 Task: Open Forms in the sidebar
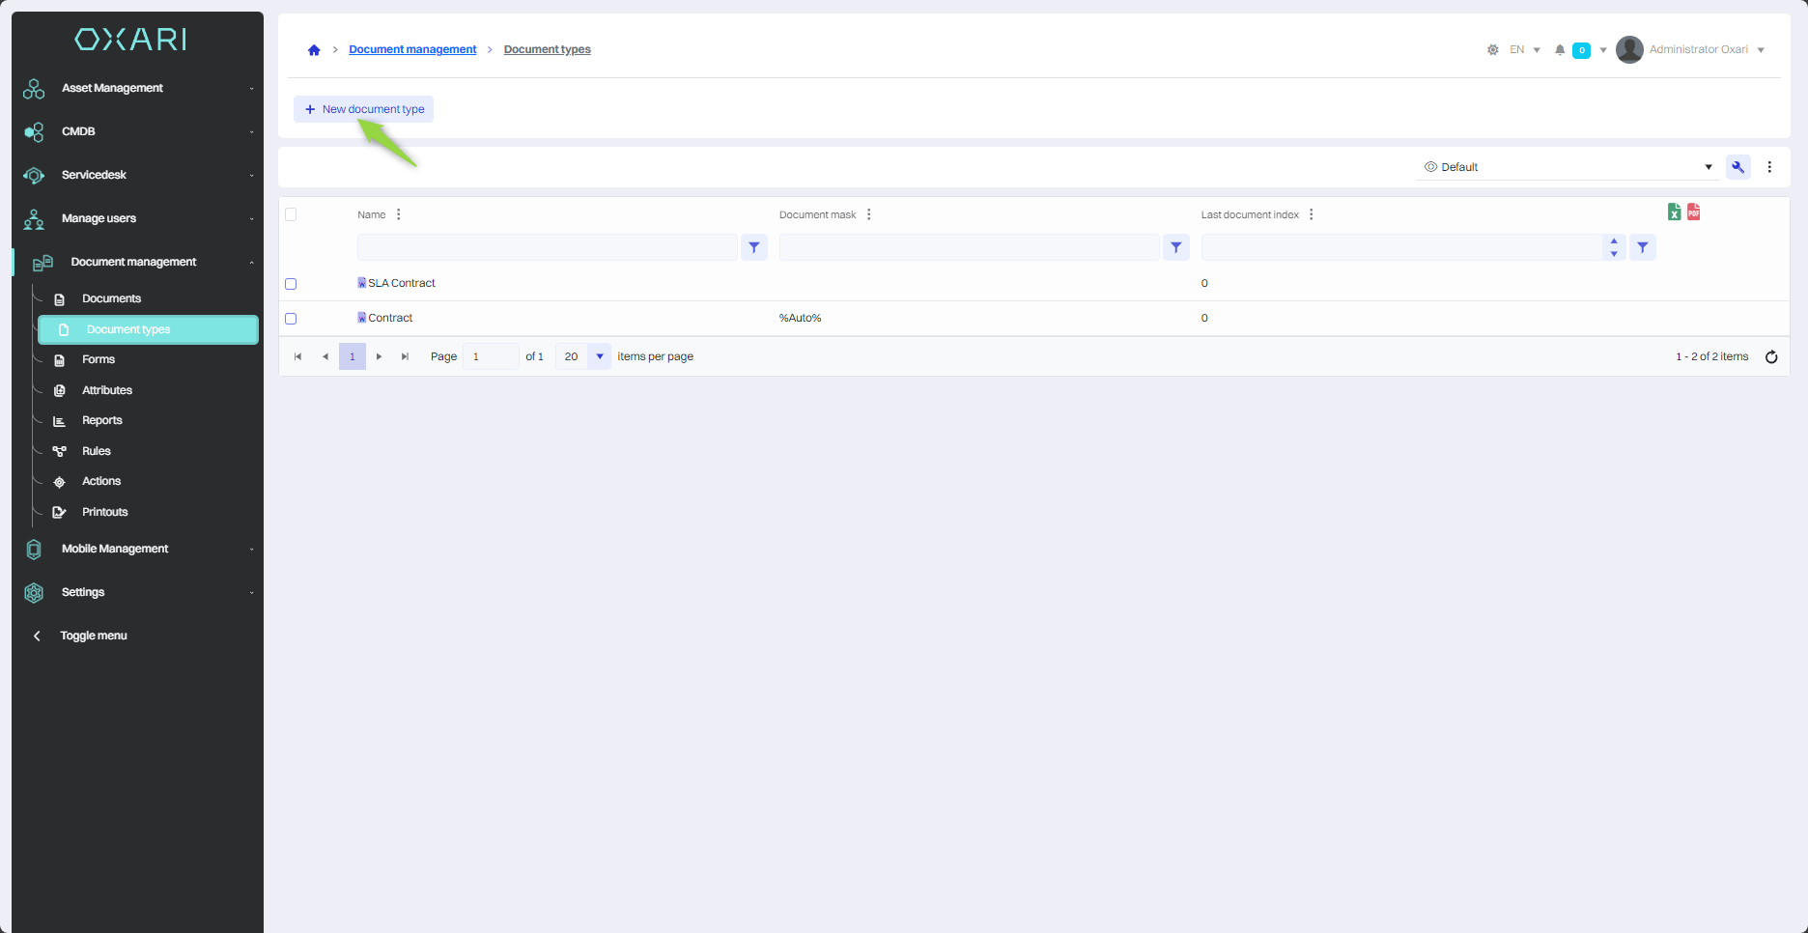click(99, 359)
